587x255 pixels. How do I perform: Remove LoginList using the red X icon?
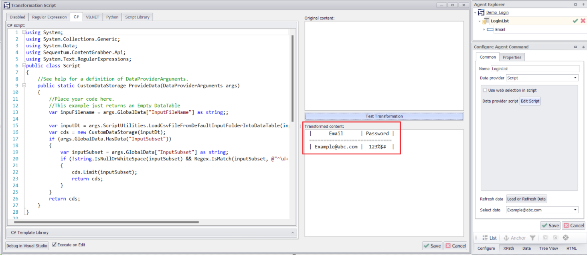coord(583,20)
